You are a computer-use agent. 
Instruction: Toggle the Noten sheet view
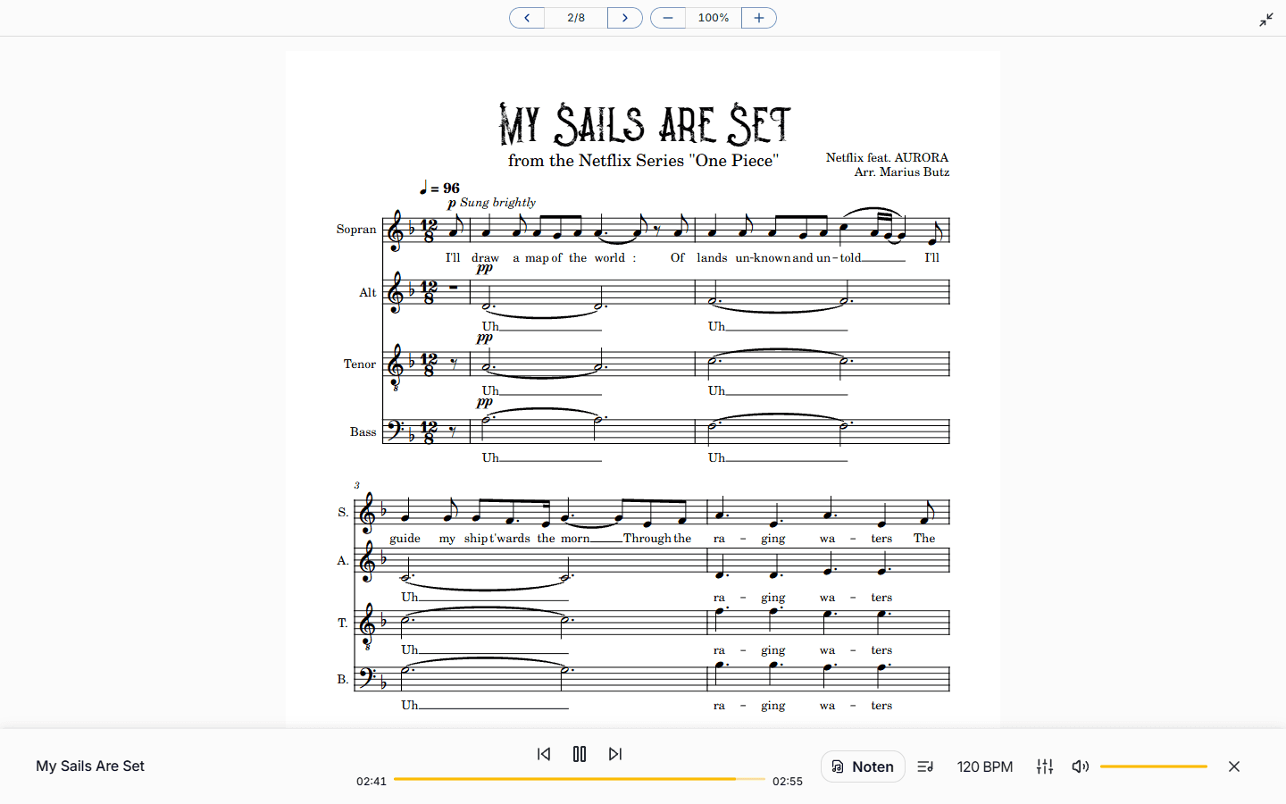863,766
